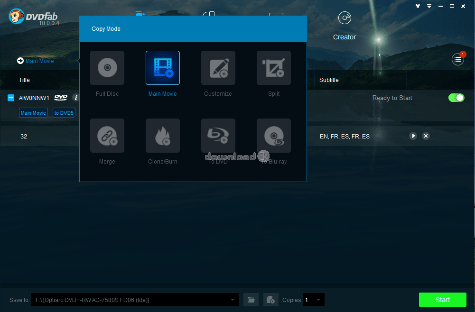Pick the Customize copy mode
The height and width of the screenshot is (312, 475).
[x=218, y=68]
